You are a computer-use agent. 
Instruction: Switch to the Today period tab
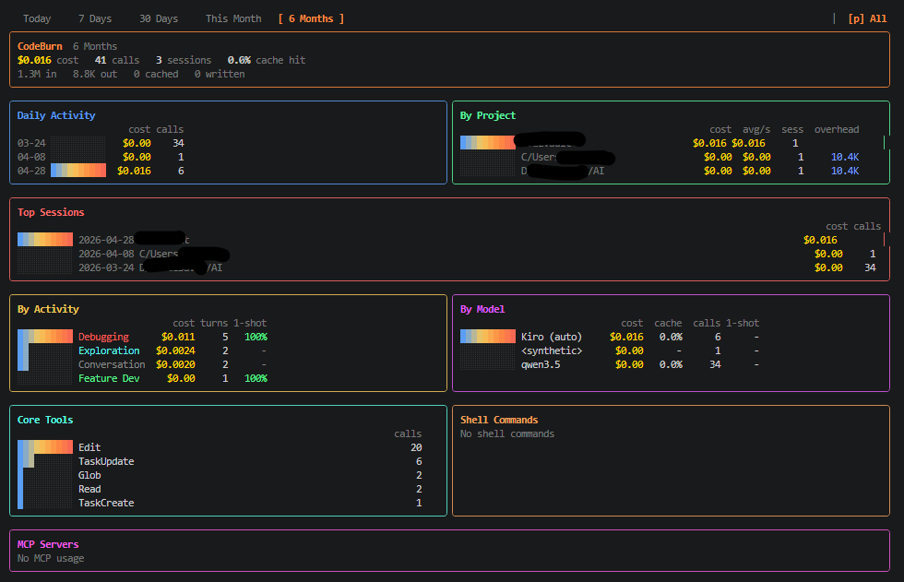pyautogui.click(x=37, y=18)
